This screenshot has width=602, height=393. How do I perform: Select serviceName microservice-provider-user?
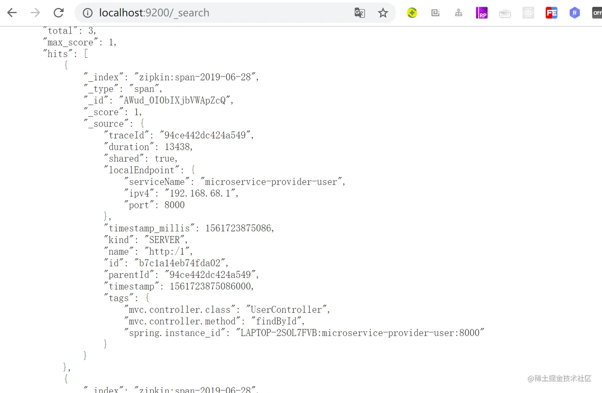click(271, 182)
